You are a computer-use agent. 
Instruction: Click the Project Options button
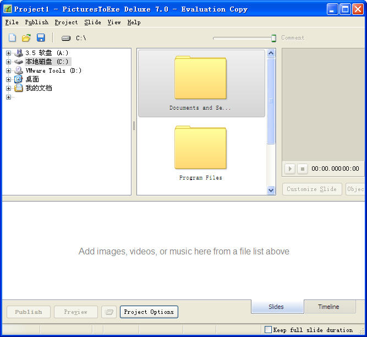(x=149, y=312)
